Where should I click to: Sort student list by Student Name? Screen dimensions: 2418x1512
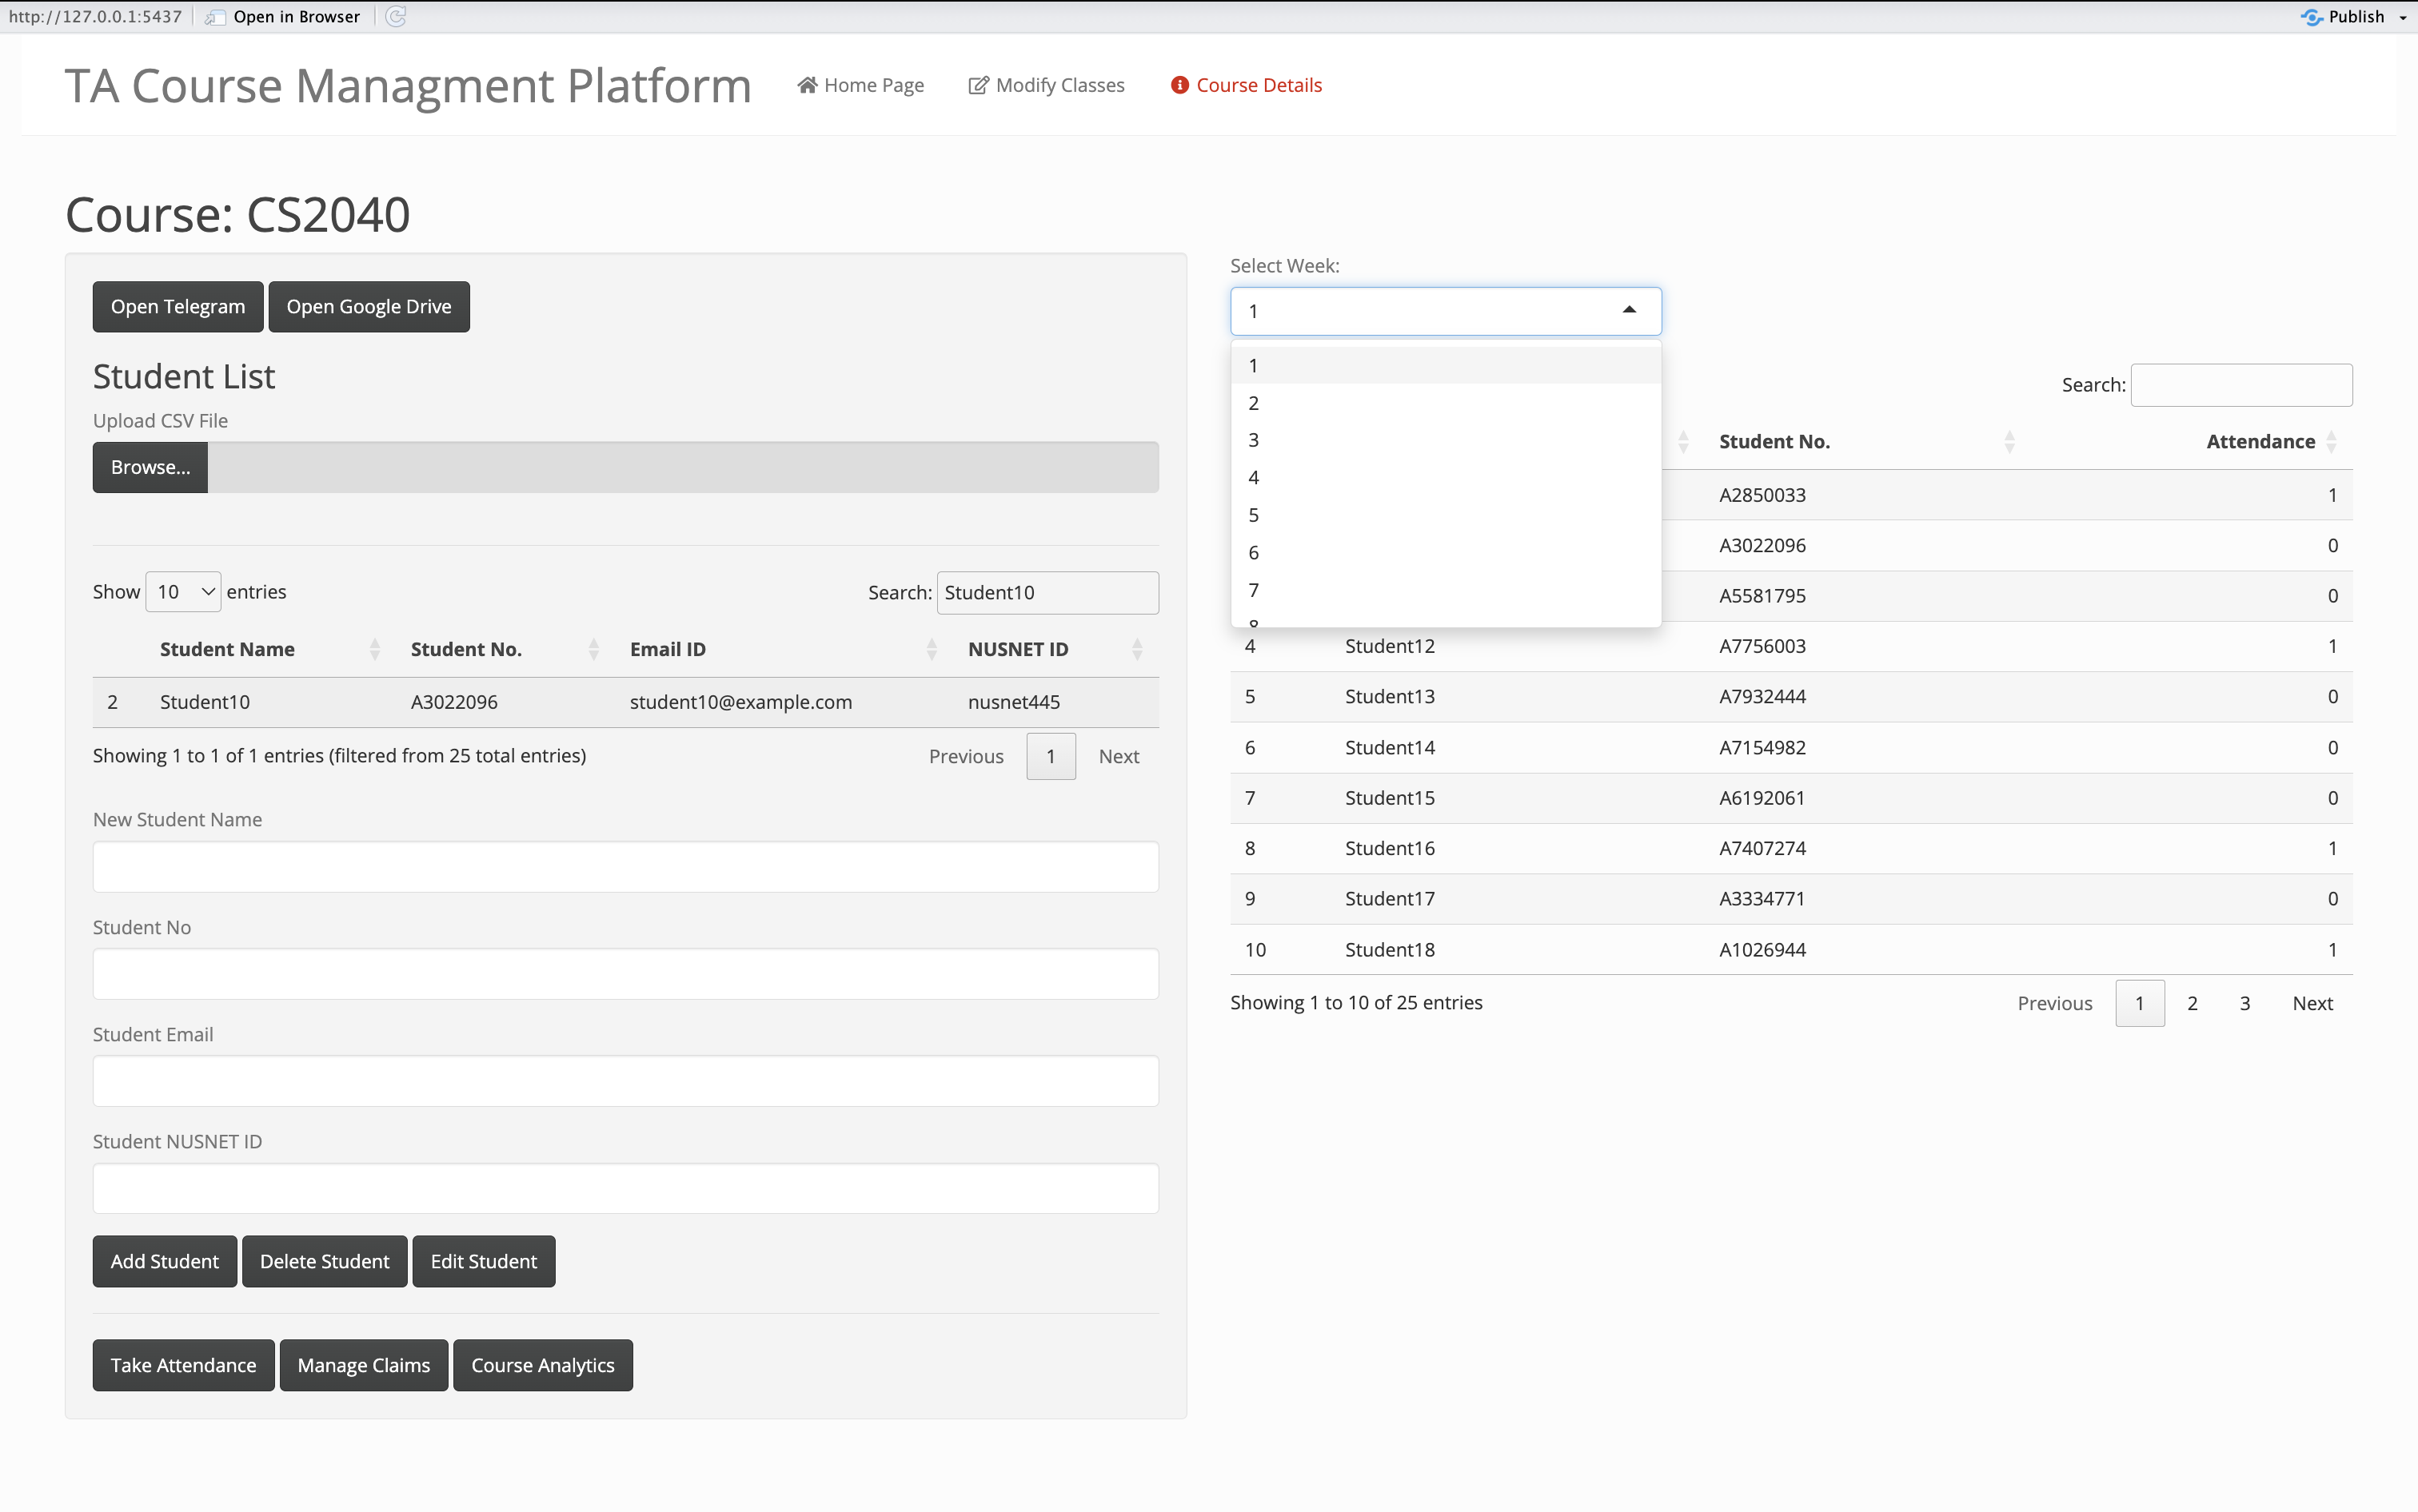pyautogui.click(x=227, y=649)
